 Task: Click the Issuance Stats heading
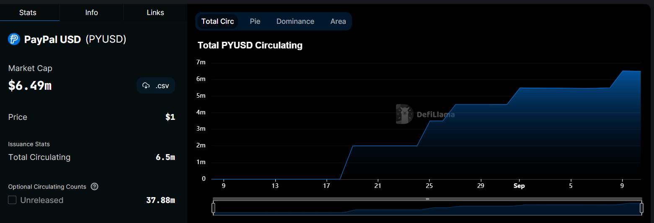(29, 144)
